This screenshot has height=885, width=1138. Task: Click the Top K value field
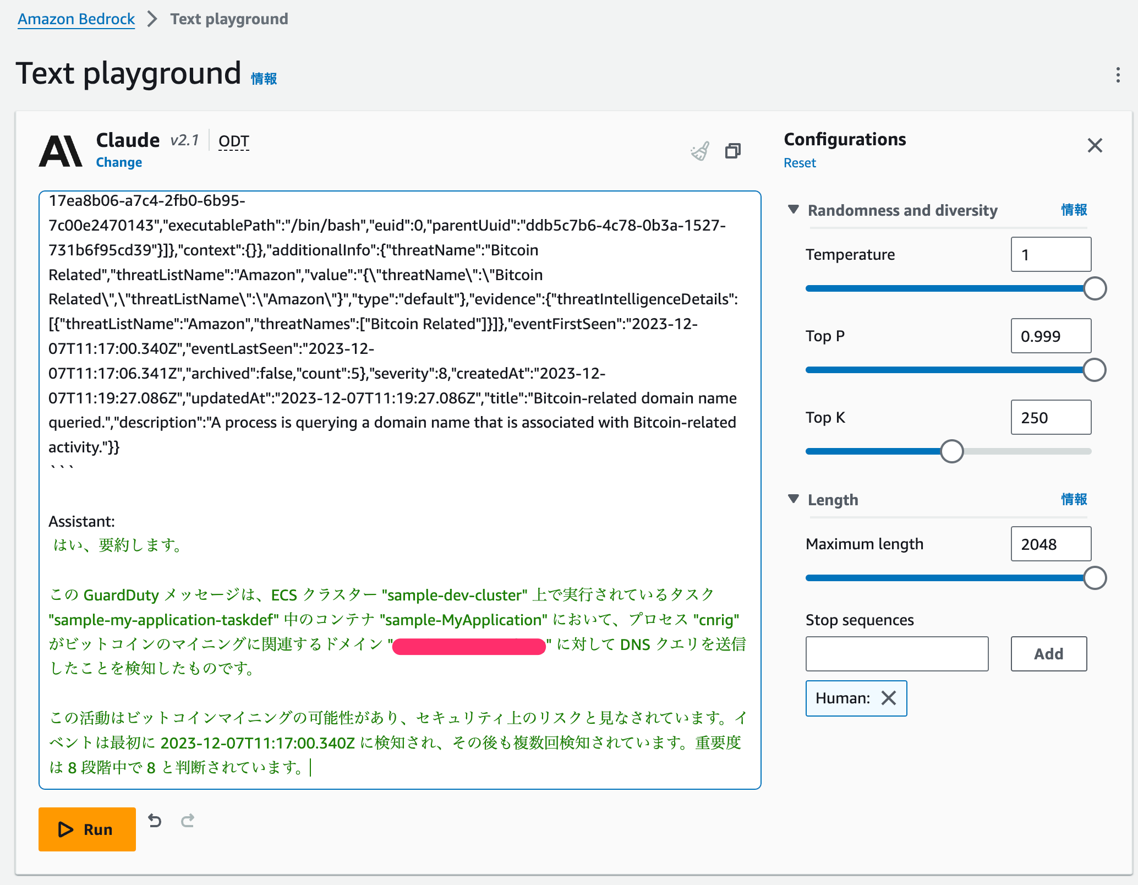(x=1051, y=417)
